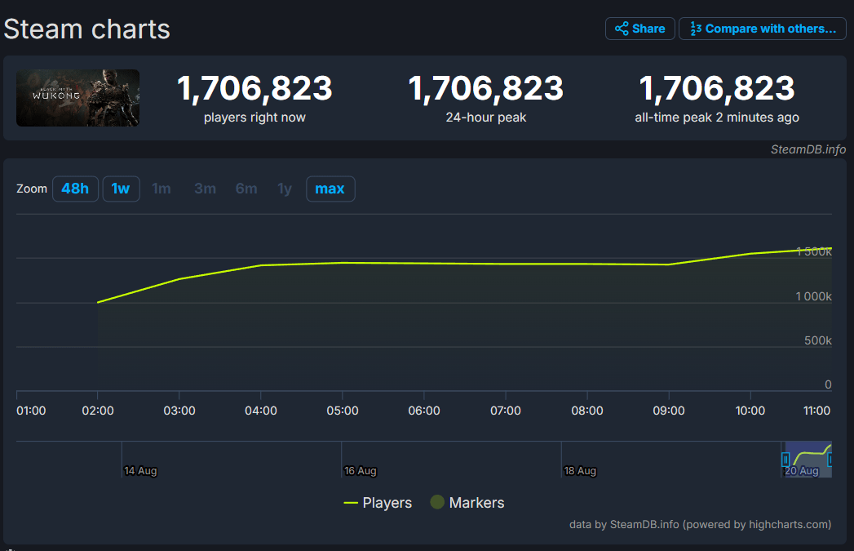
Task: Set chart zoom to 48h
Action: (x=75, y=189)
